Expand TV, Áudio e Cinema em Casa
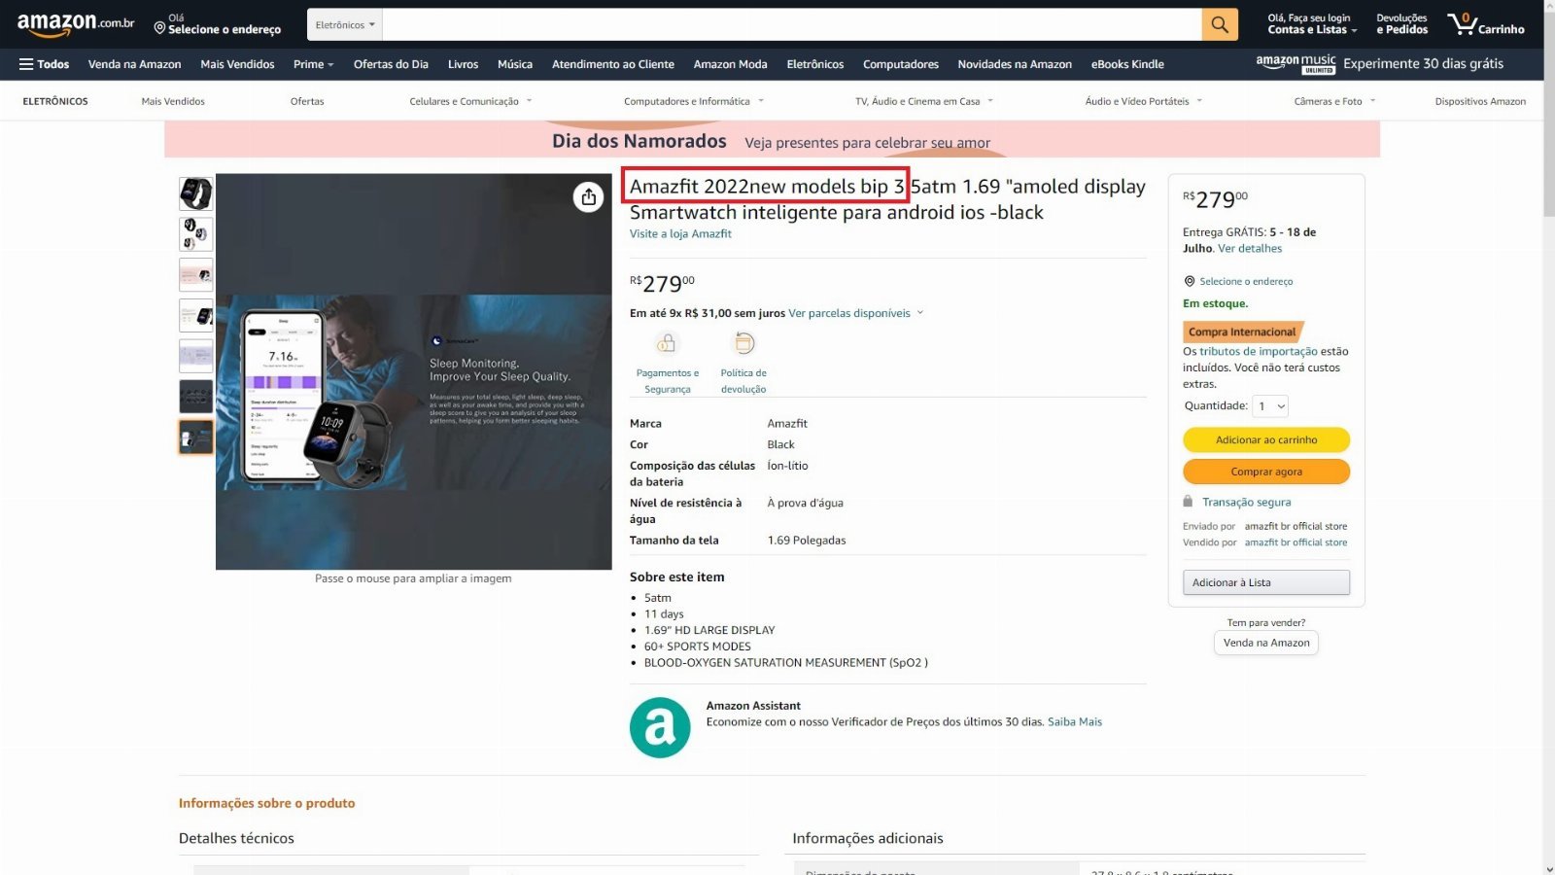 pyautogui.click(x=924, y=101)
